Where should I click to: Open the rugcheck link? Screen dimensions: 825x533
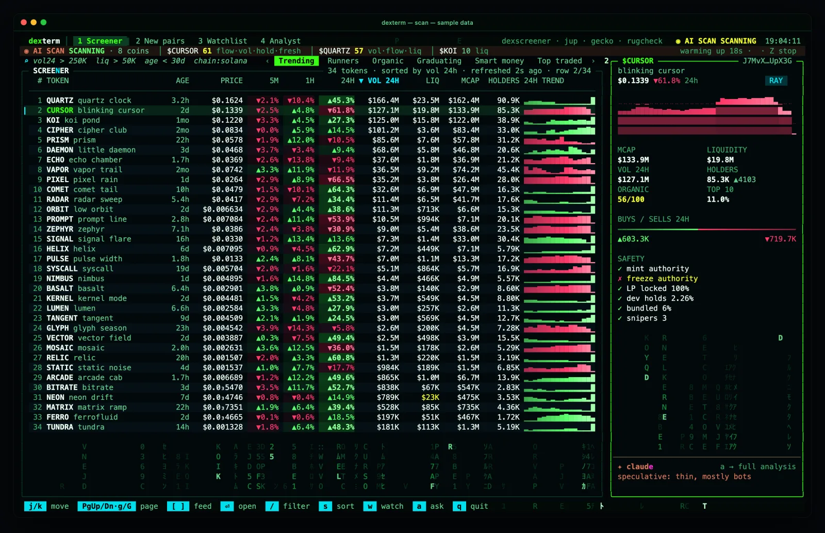click(x=645, y=41)
